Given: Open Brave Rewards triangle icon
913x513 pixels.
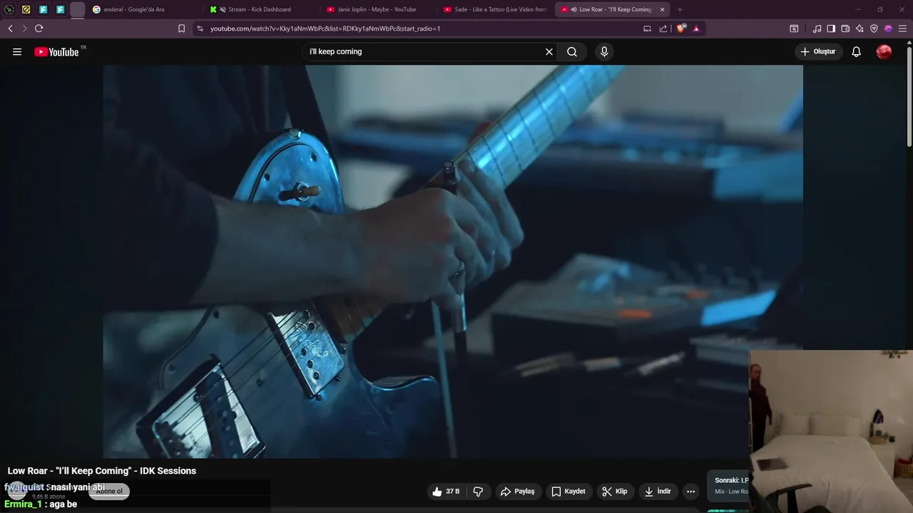Looking at the screenshot, I should coord(696,28).
